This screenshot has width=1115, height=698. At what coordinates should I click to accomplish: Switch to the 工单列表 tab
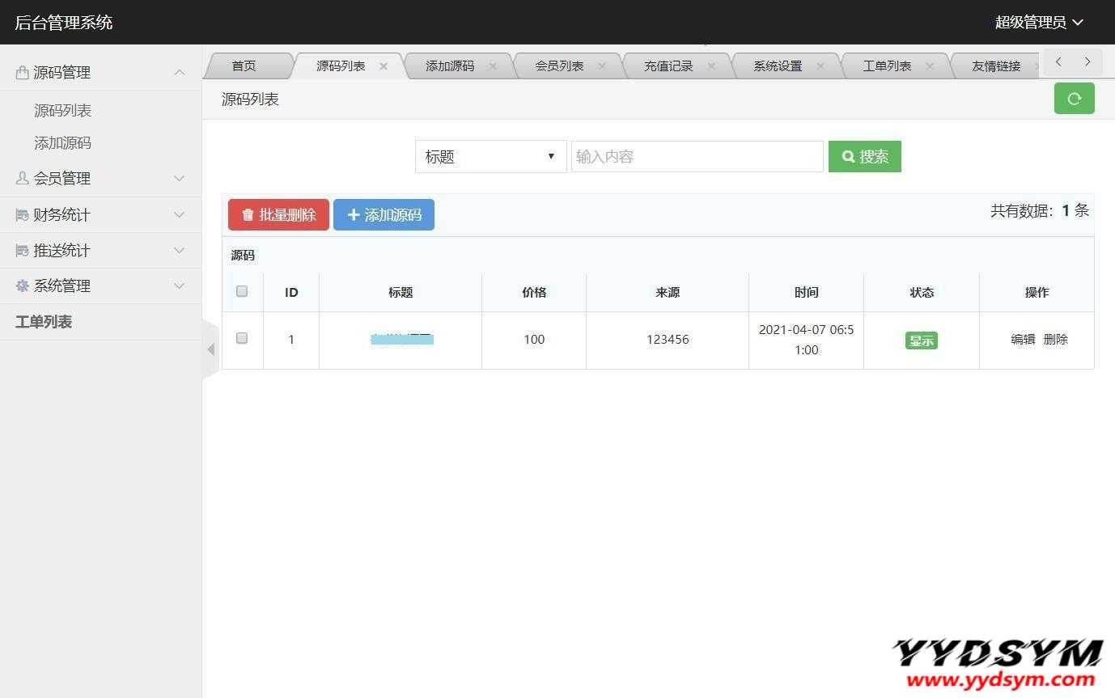click(x=887, y=66)
